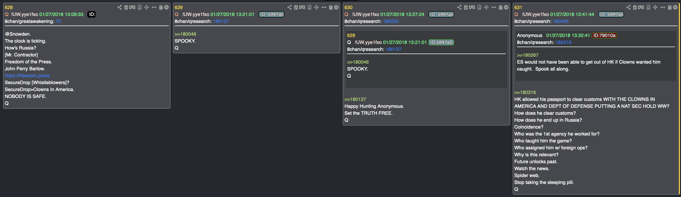Follow the >>180046 reply reference in post 629
Image resolution: width=681 pixels, height=197 pixels.
pyautogui.click(x=185, y=34)
